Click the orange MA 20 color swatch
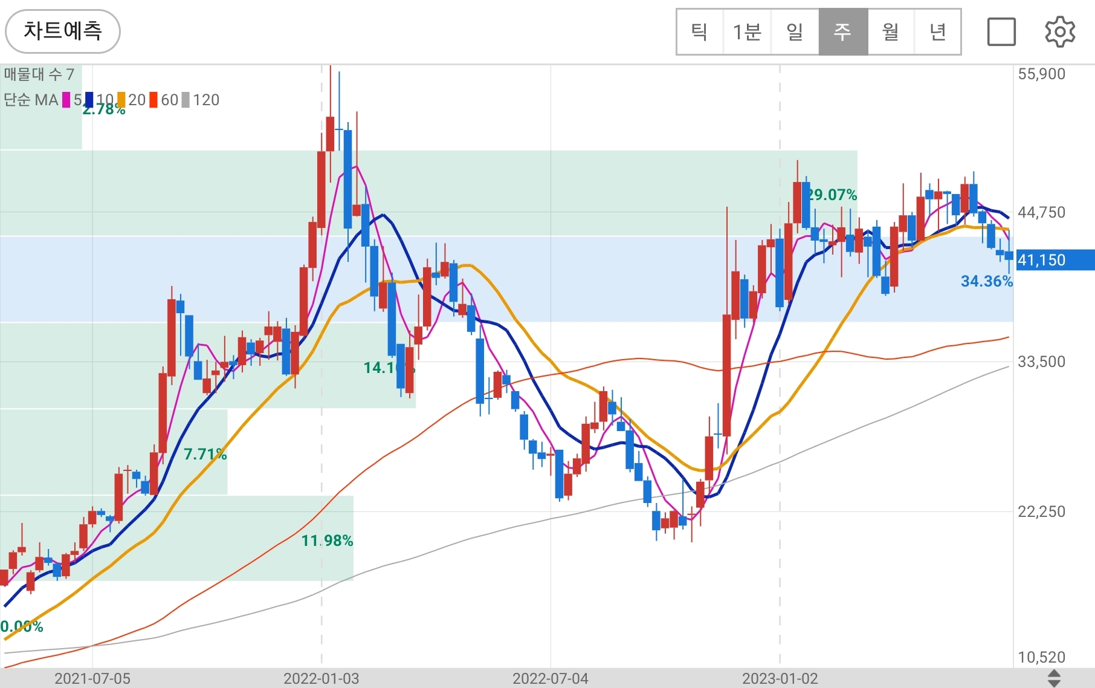 click(121, 100)
